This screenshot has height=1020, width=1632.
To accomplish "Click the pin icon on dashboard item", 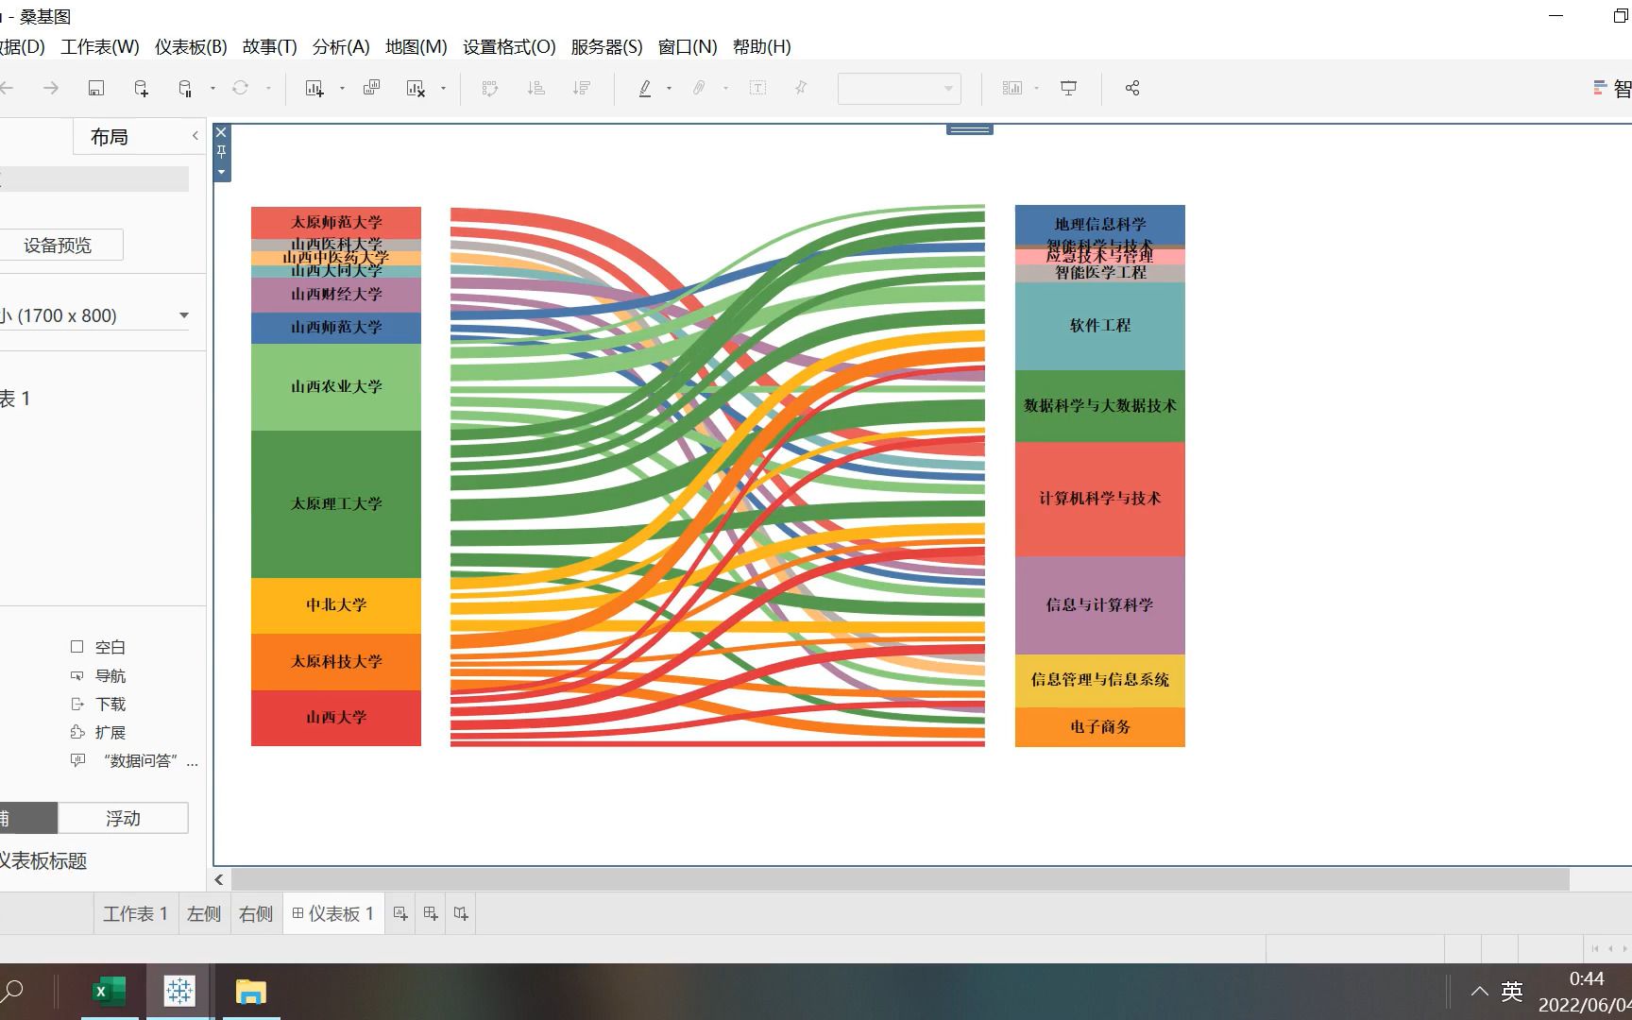I will pos(221,151).
